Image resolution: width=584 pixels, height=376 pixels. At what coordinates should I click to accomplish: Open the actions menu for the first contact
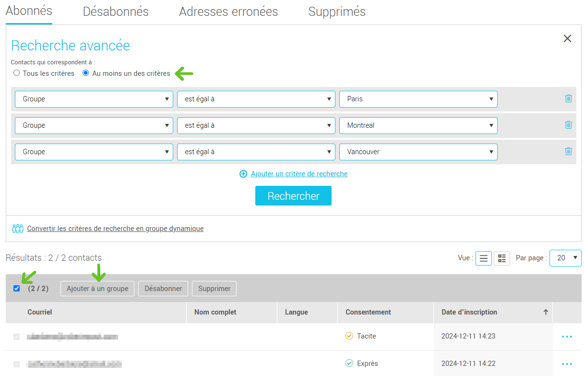(567, 336)
